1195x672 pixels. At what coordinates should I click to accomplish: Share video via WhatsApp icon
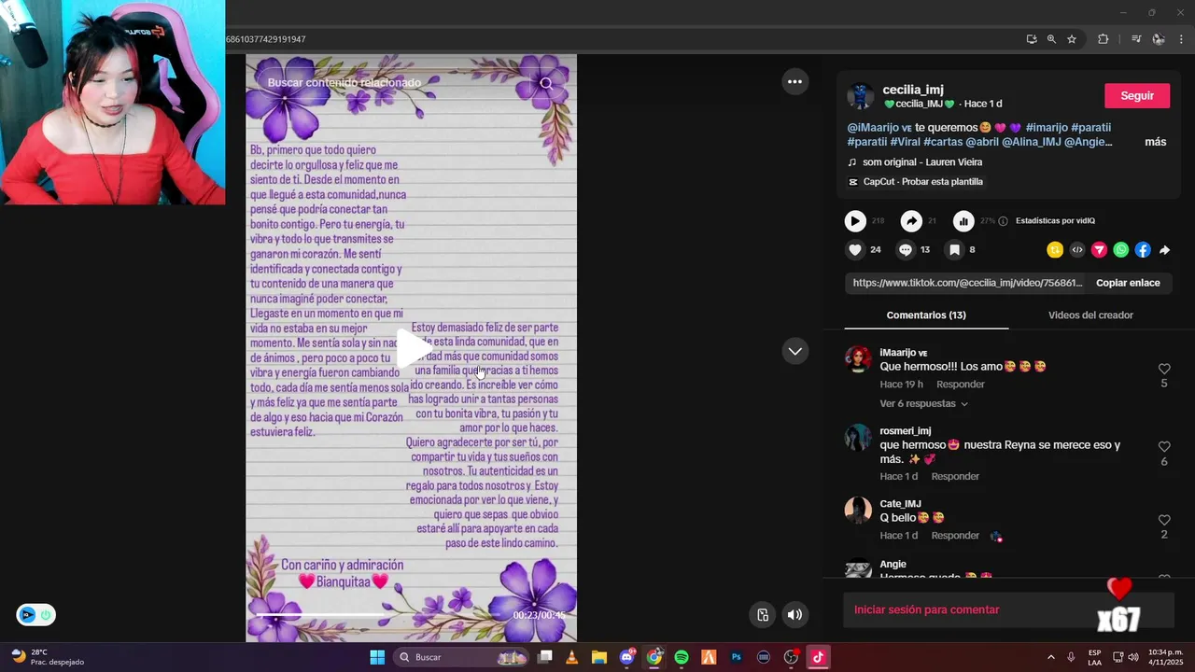(1120, 249)
